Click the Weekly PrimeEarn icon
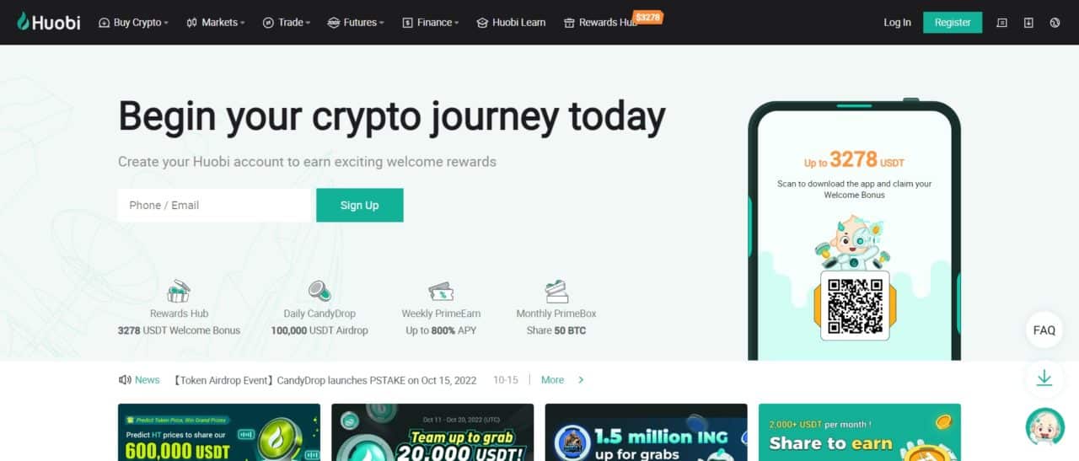The width and height of the screenshot is (1079, 461). tap(441, 292)
